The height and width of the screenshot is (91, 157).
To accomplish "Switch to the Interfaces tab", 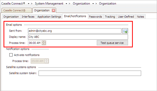I will coord(28,17).
